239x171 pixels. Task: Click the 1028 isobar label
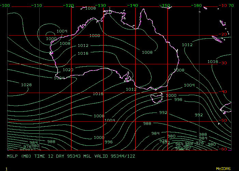point(26,85)
